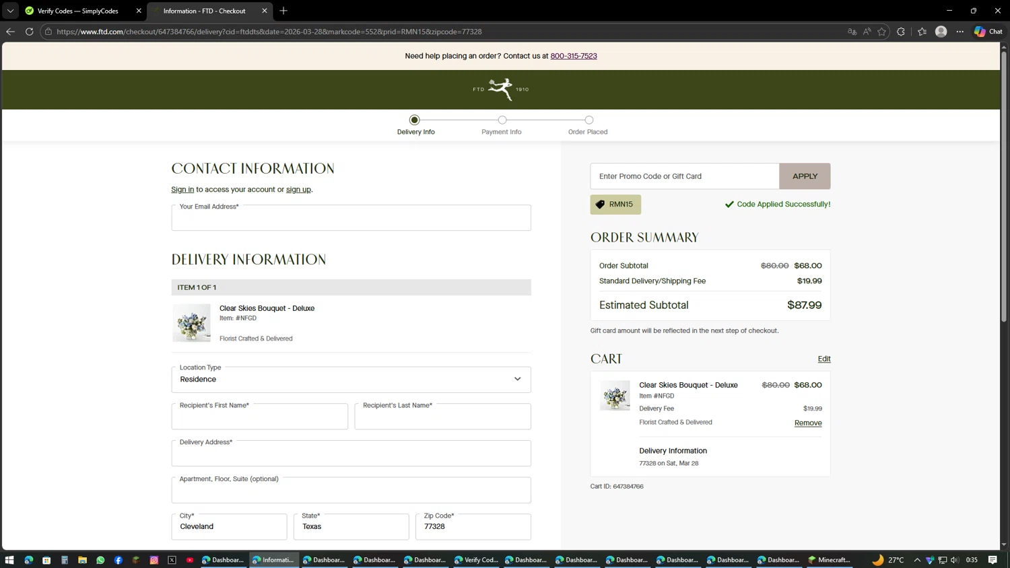Viewport: 1010px width, 568px height.
Task: Open the browser tab list chevron
Action: tap(10, 11)
